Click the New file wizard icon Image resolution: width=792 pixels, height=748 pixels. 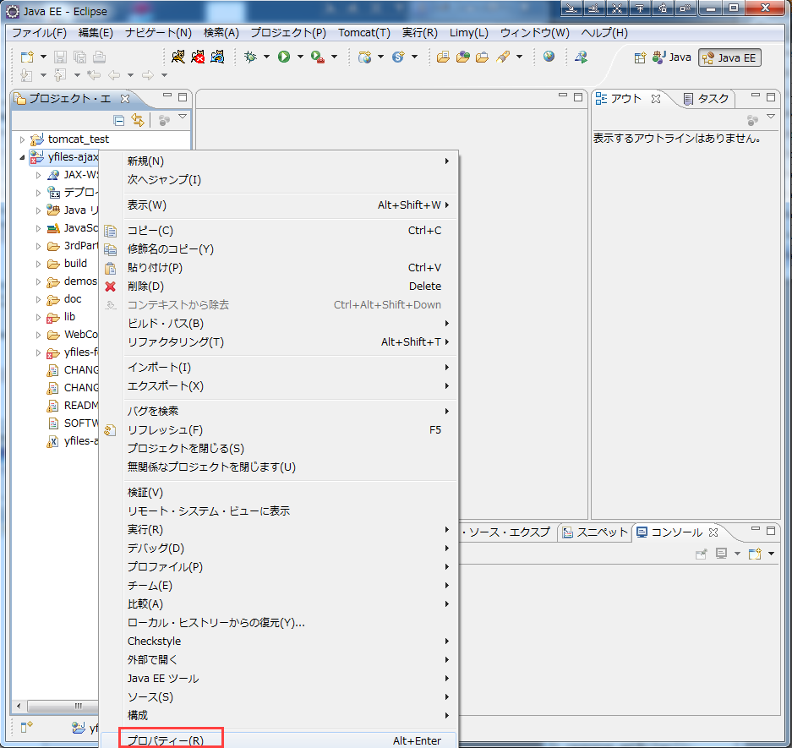(x=27, y=57)
